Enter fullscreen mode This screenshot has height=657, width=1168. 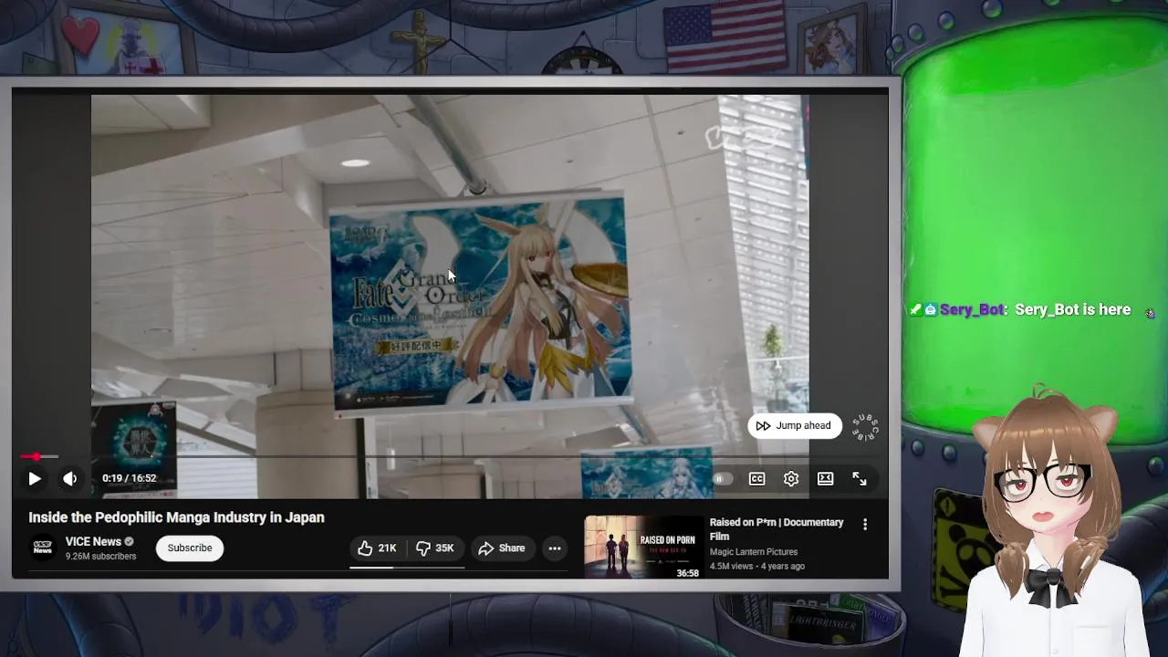click(860, 478)
